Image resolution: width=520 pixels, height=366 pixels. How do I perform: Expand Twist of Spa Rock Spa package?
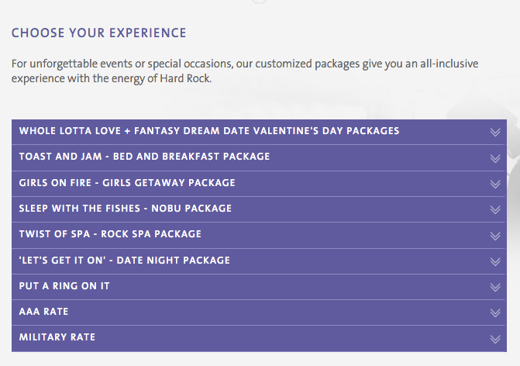pyautogui.click(x=259, y=235)
